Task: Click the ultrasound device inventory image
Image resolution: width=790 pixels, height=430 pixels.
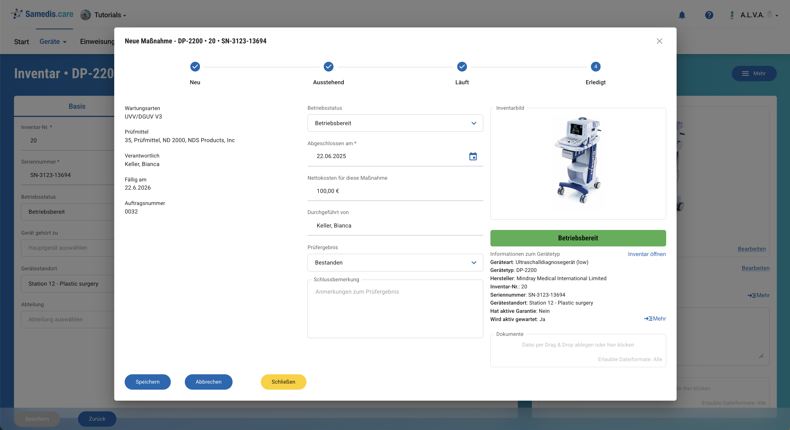Action: [x=578, y=161]
